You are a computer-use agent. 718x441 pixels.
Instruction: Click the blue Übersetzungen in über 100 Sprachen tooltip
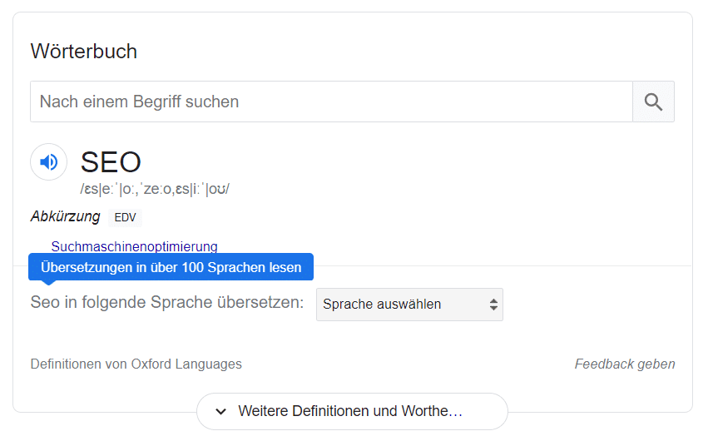pos(171,267)
